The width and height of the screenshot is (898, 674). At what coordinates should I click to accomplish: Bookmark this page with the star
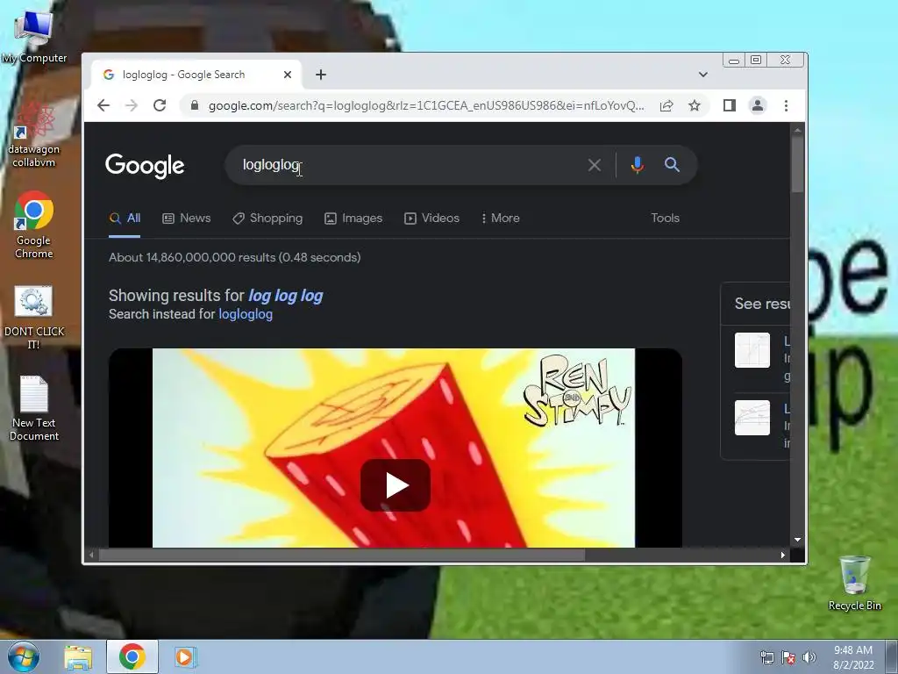(x=695, y=105)
